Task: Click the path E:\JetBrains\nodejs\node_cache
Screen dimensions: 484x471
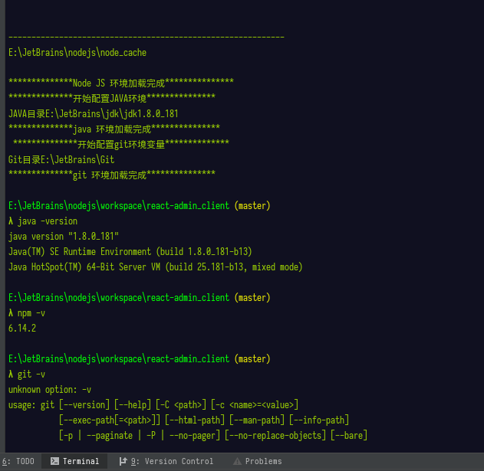Action: (x=77, y=53)
